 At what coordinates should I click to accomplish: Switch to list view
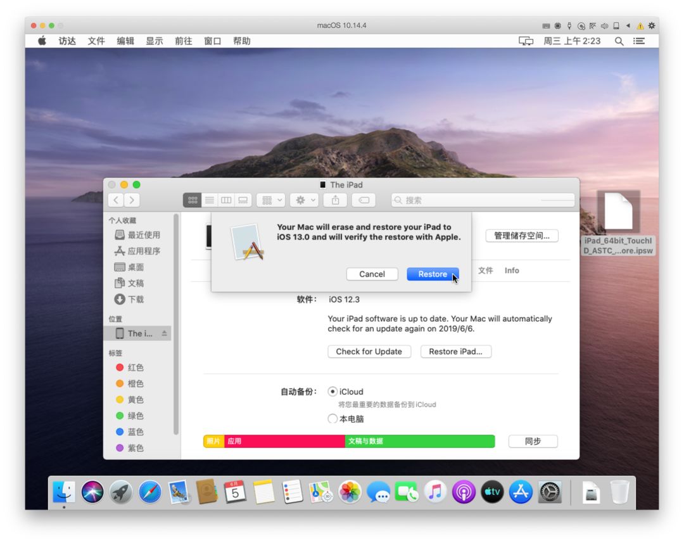click(x=209, y=200)
